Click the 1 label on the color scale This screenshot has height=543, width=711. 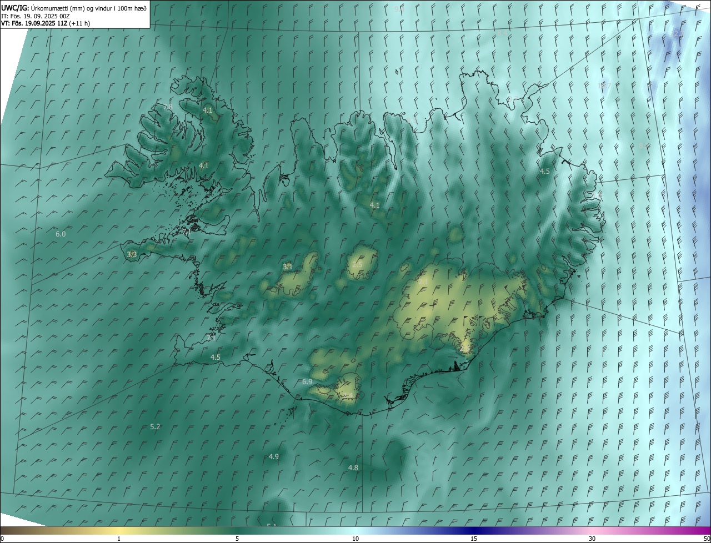(119, 539)
